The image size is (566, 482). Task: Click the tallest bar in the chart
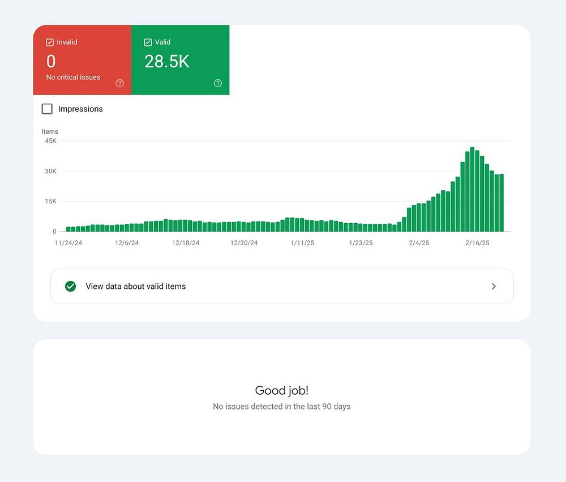coord(472,190)
